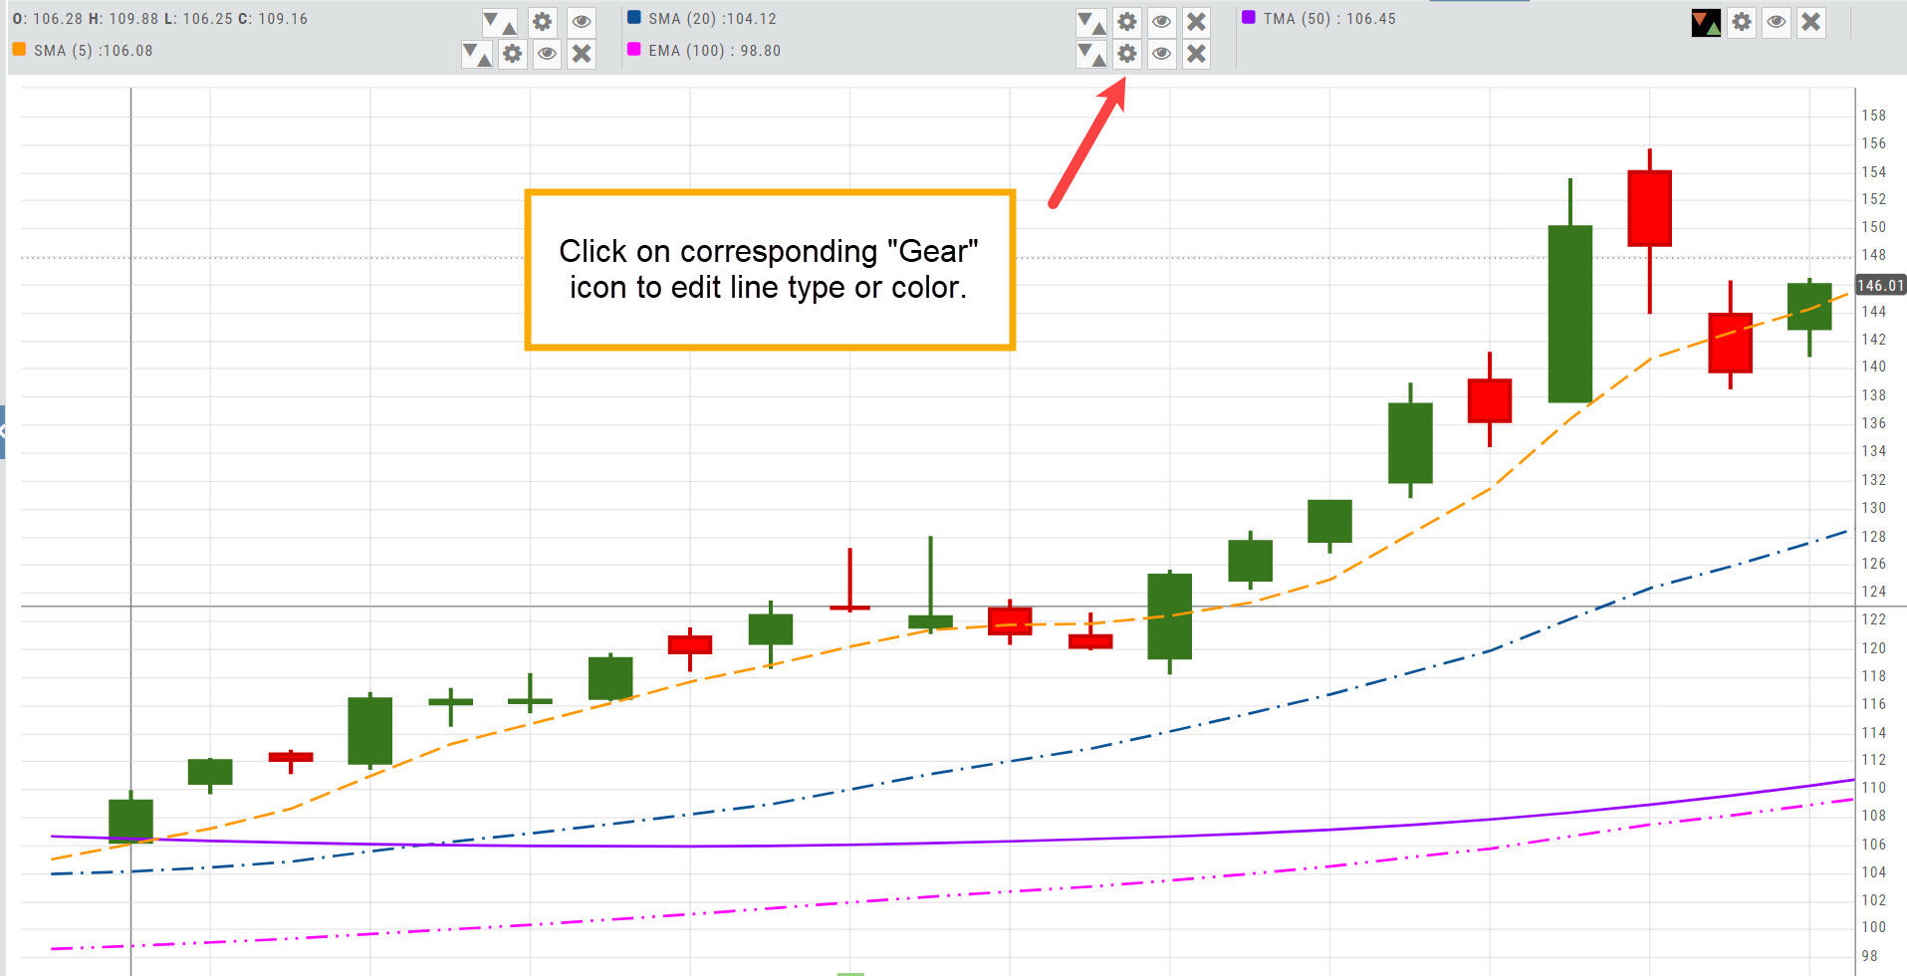Click up/down arrows icon on OHLC row
Image resolution: width=1907 pixels, height=976 pixels.
(x=499, y=22)
